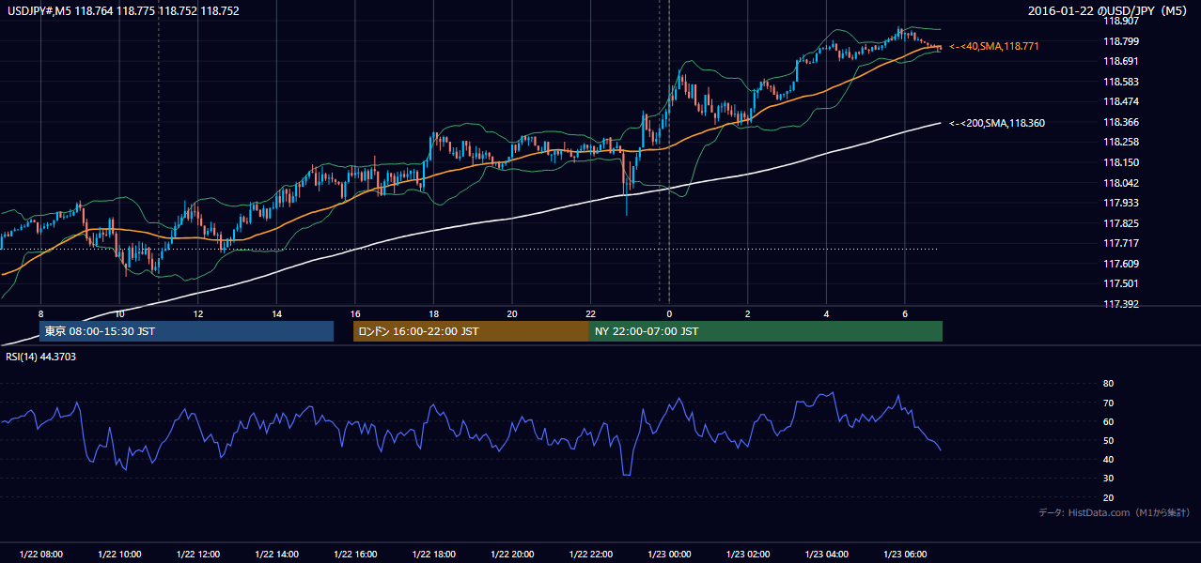Click price level 118.691 on the axis
1201x563 pixels.
tap(1120, 61)
